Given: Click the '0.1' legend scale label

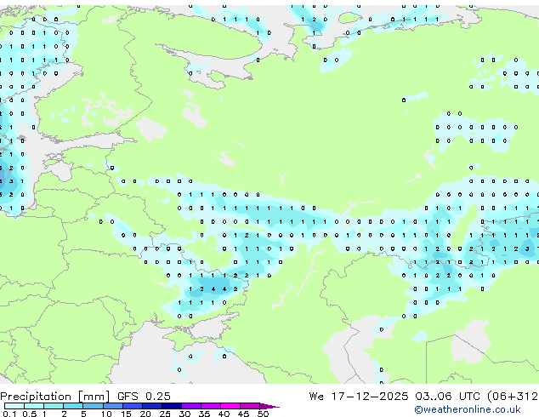Looking at the screenshot, I should tap(9, 414).
